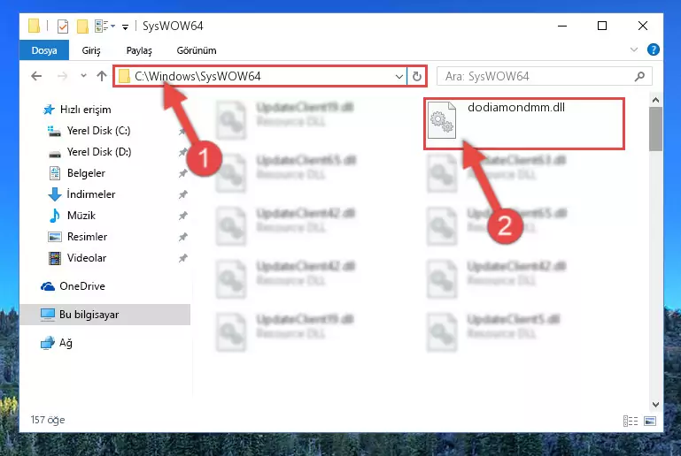The image size is (681, 456).
Task: Click the pin icon next to Müzik
Action: (182, 216)
